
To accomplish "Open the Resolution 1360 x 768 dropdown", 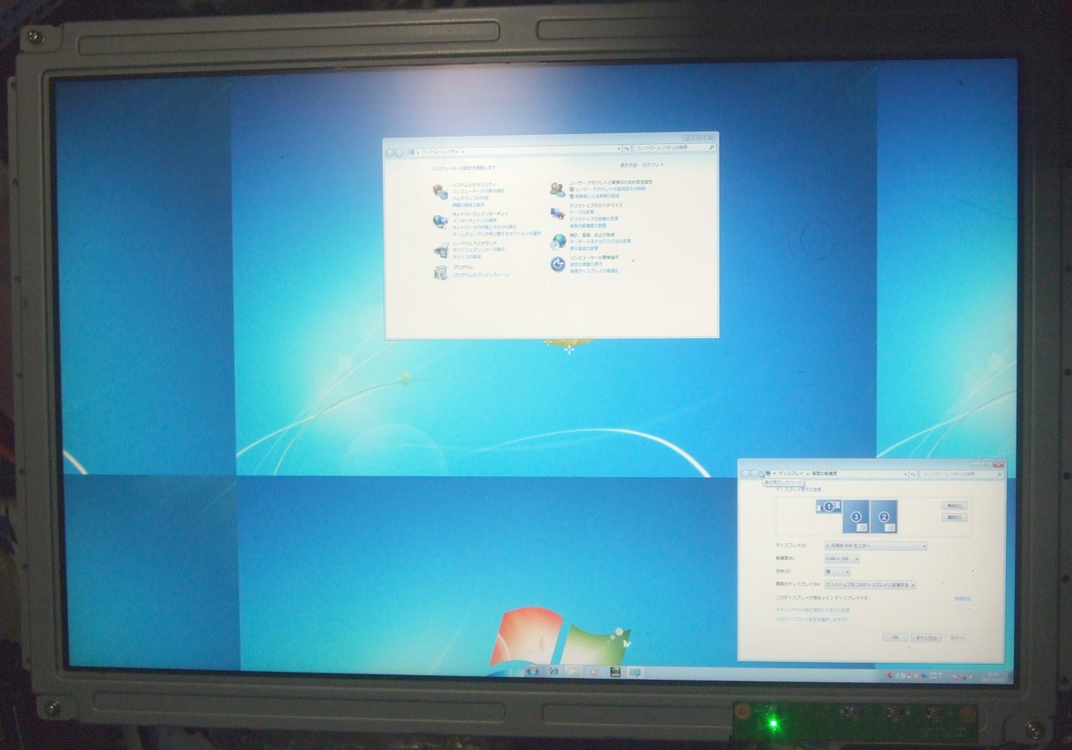I will pyautogui.click(x=842, y=558).
